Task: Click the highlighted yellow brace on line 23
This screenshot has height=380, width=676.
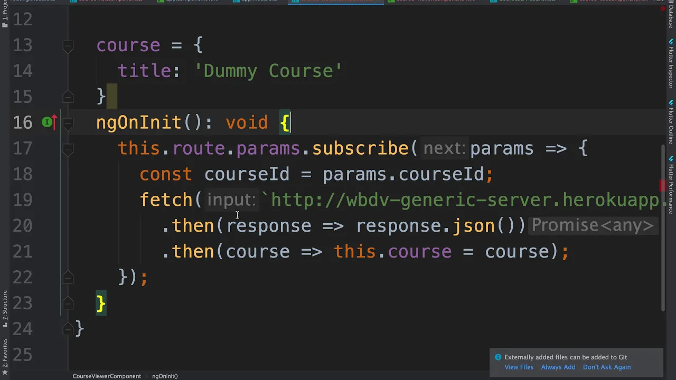Action: [101, 303]
